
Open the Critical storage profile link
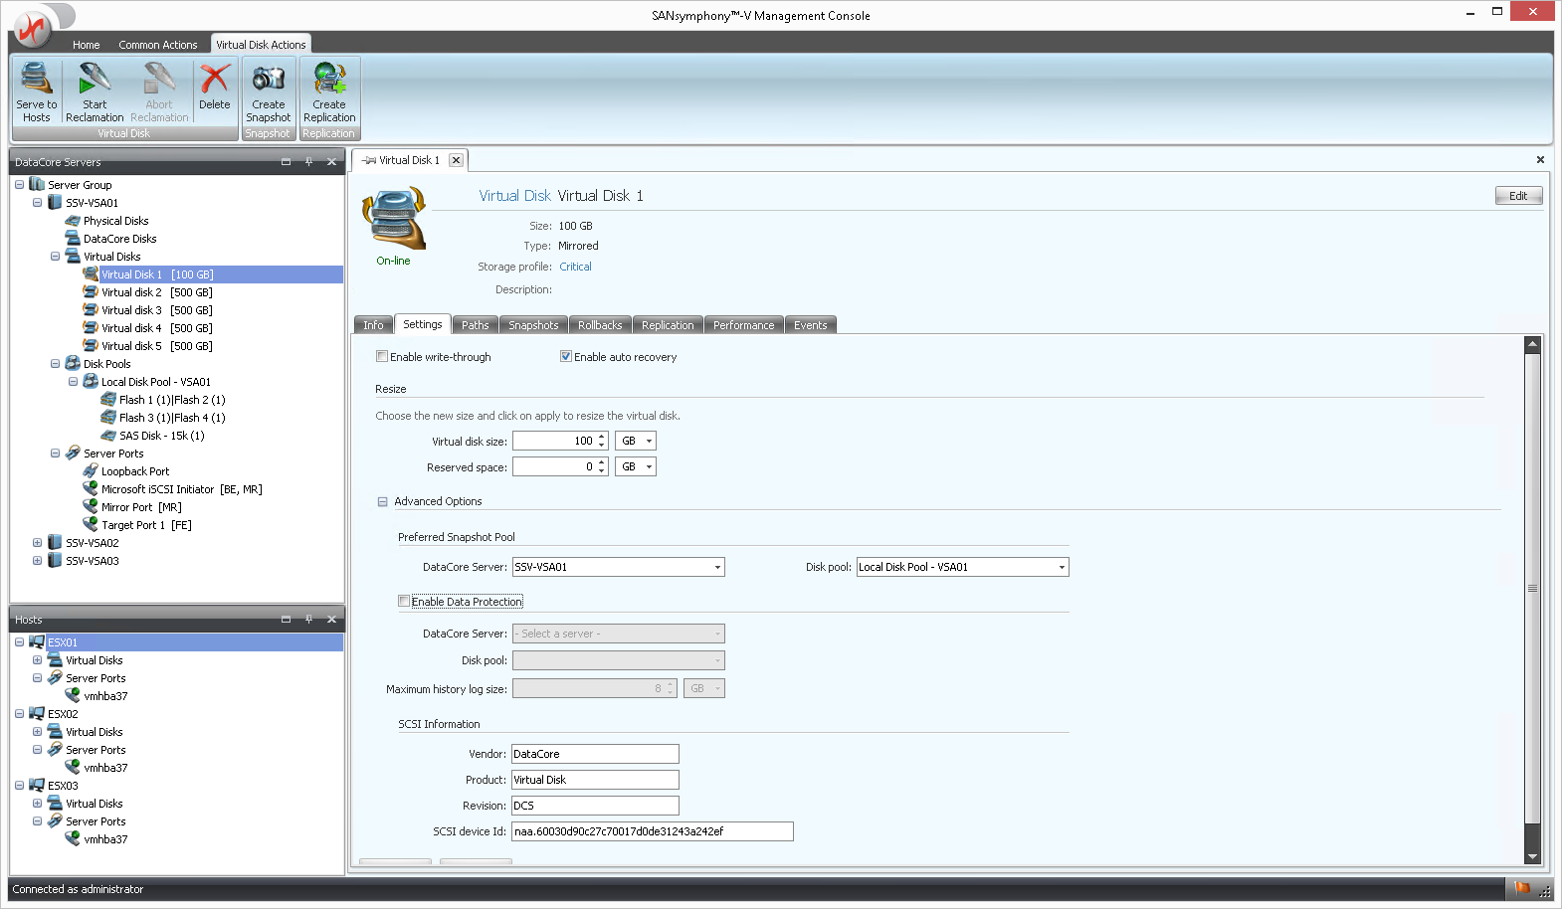[575, 267]
